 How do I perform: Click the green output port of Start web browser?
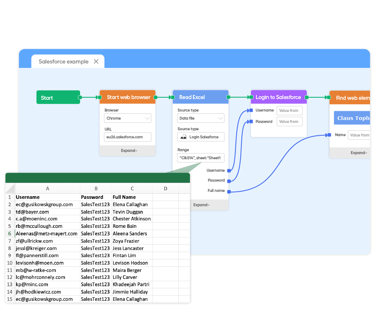pos(155,97)
